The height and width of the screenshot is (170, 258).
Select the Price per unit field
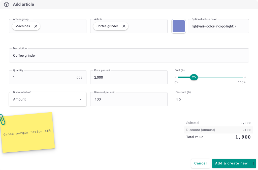129,77
